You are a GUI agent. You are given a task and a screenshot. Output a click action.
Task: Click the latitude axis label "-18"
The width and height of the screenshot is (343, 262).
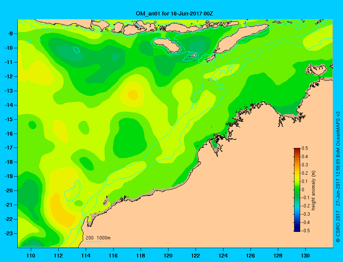tap(8, 162)
